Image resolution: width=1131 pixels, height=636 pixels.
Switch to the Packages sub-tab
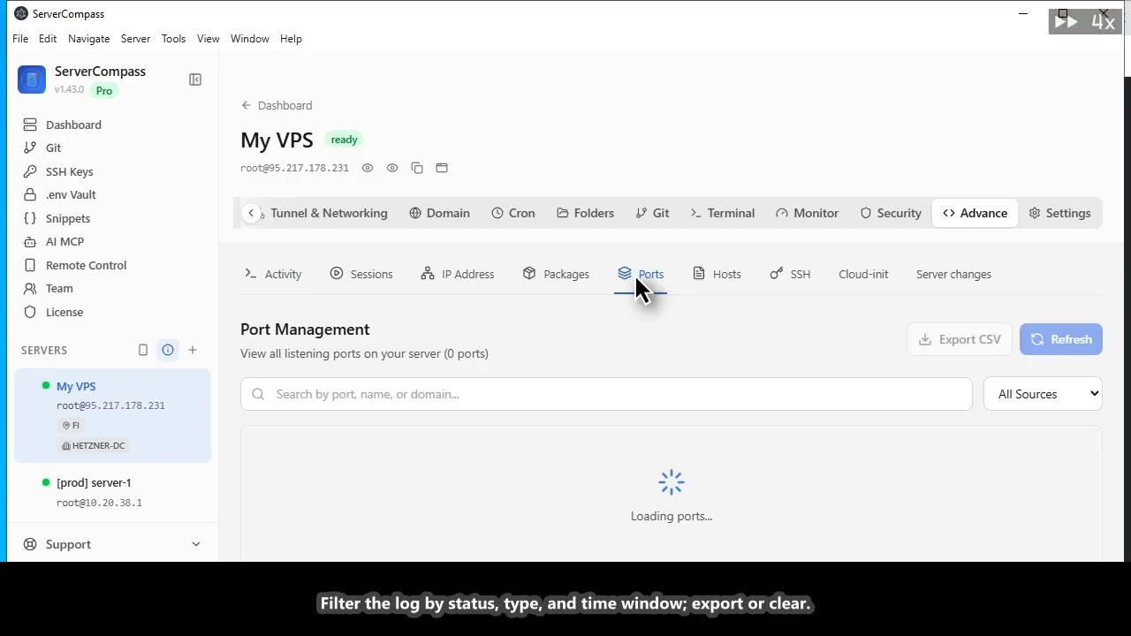[x=556, y=274]
